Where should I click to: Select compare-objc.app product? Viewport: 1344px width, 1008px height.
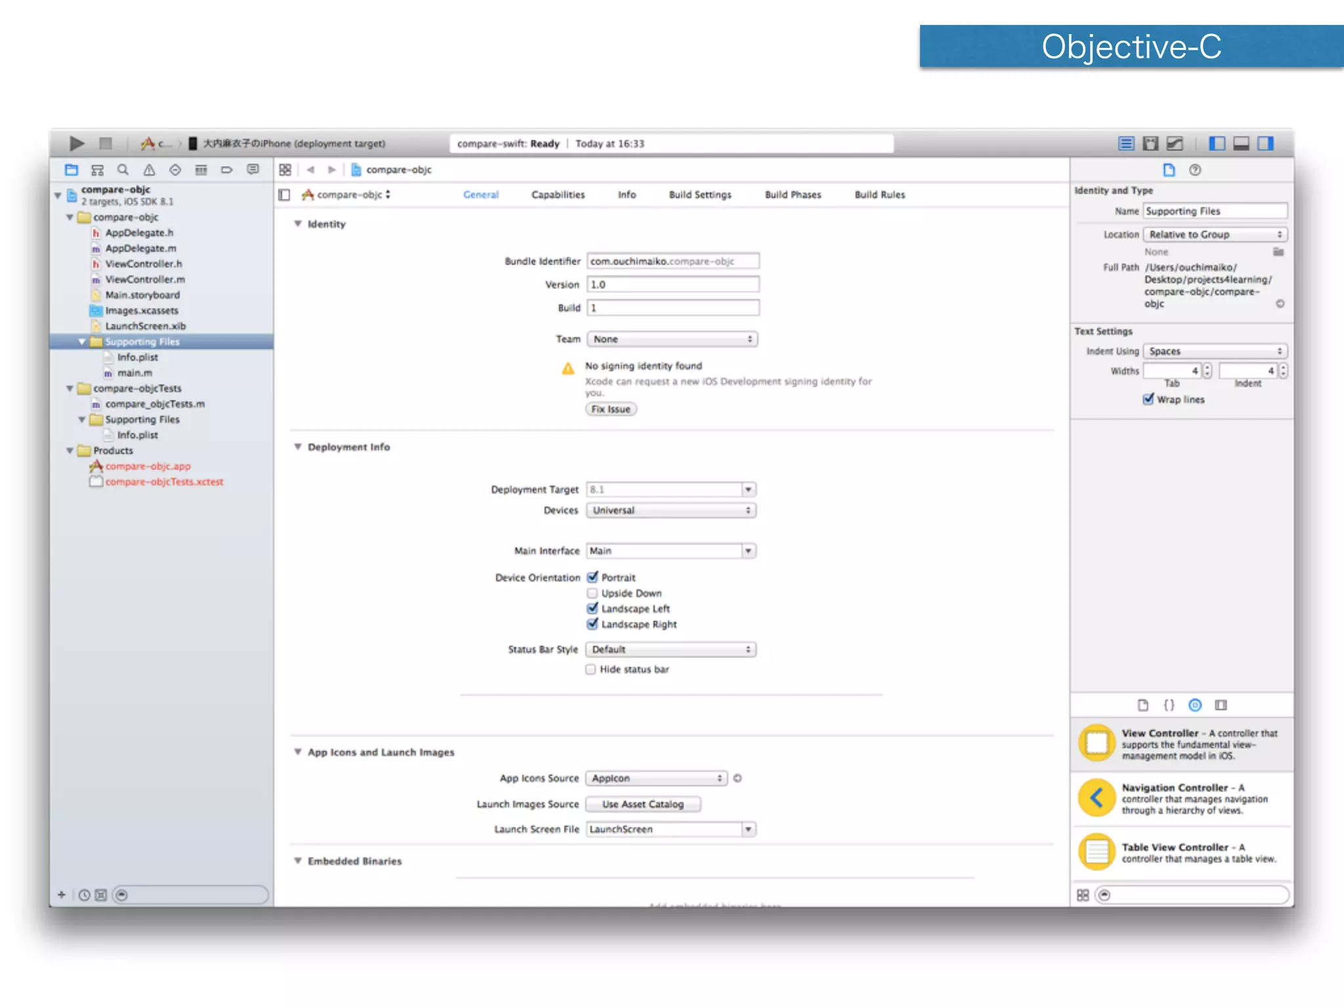[148, 467]
